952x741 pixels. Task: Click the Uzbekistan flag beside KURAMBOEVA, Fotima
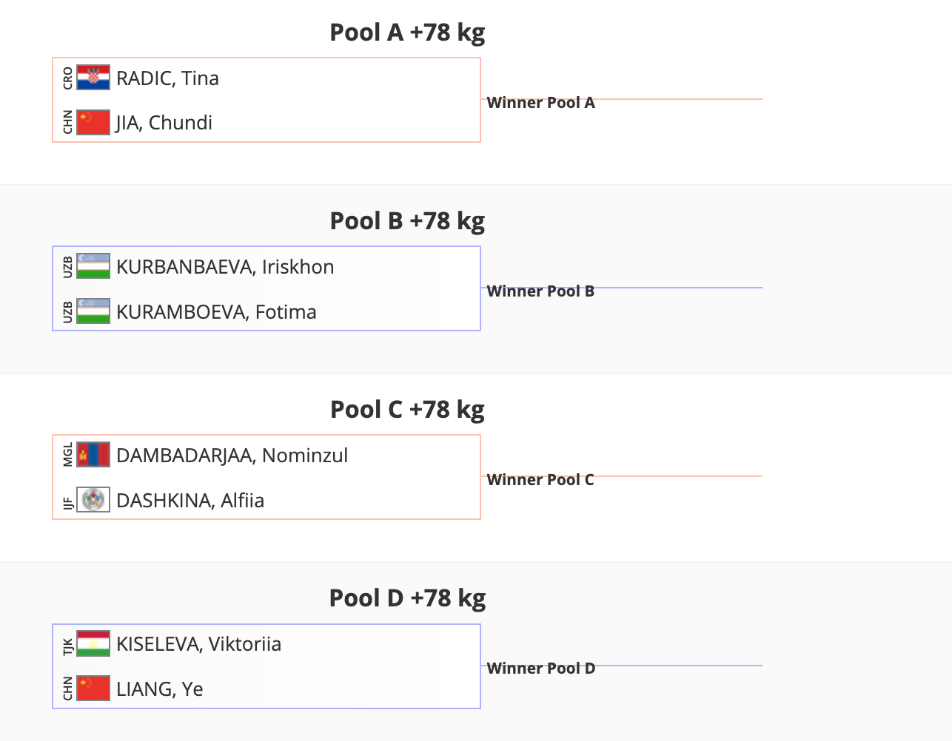click(93, 311)
